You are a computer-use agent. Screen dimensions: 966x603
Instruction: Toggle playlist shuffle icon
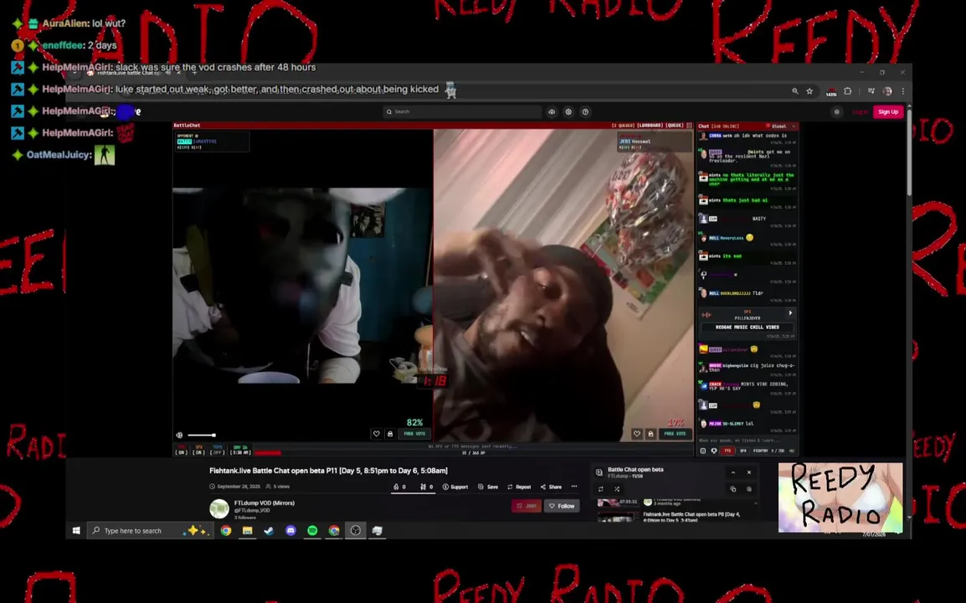[x=617, y=489]
